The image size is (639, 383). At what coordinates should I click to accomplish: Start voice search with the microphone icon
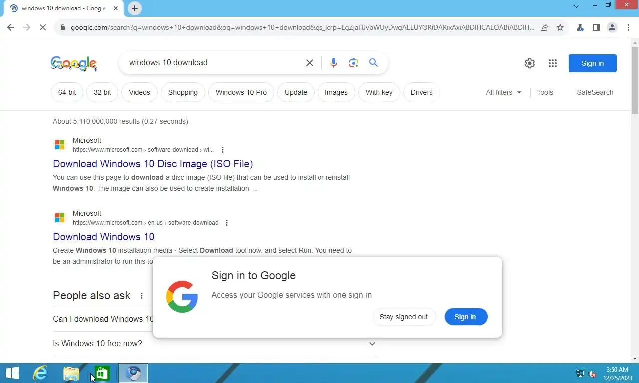(x=334, y=63)
